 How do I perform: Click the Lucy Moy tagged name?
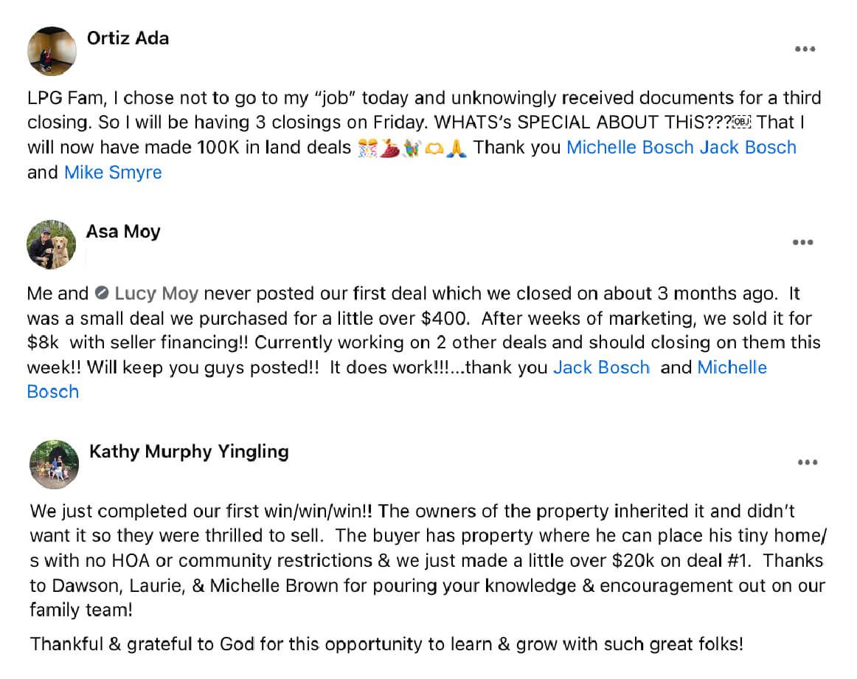pos(156,294)
